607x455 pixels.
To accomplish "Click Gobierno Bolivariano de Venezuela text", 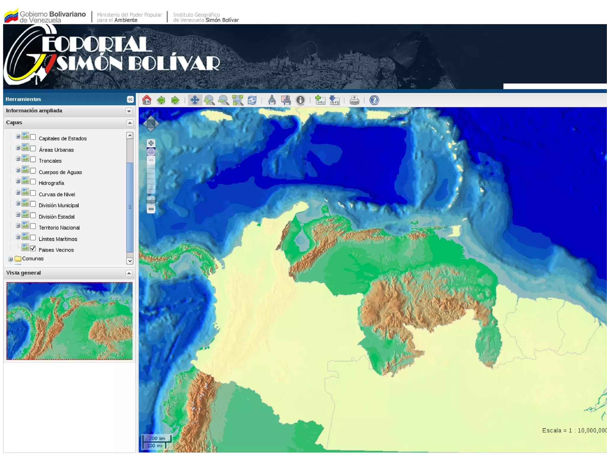I will (x=53, y=17).
